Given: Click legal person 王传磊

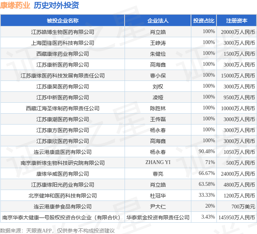Looking at the screenshot, I should pos(158,119).
